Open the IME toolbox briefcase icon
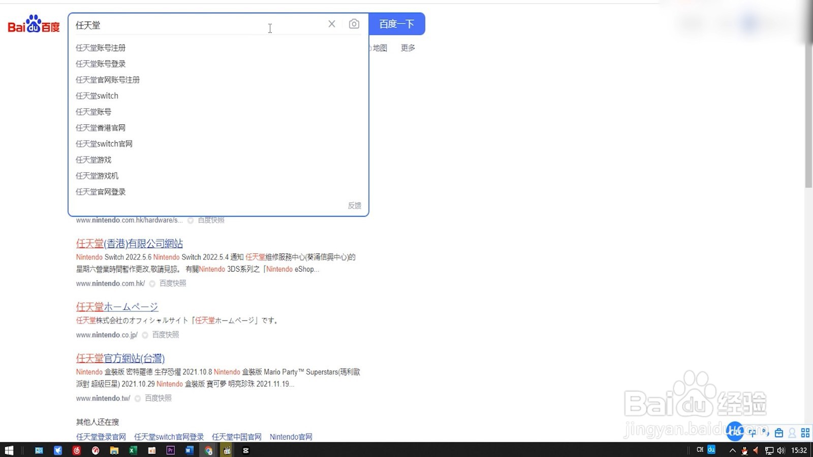813x457 pixels. [779, 433]
